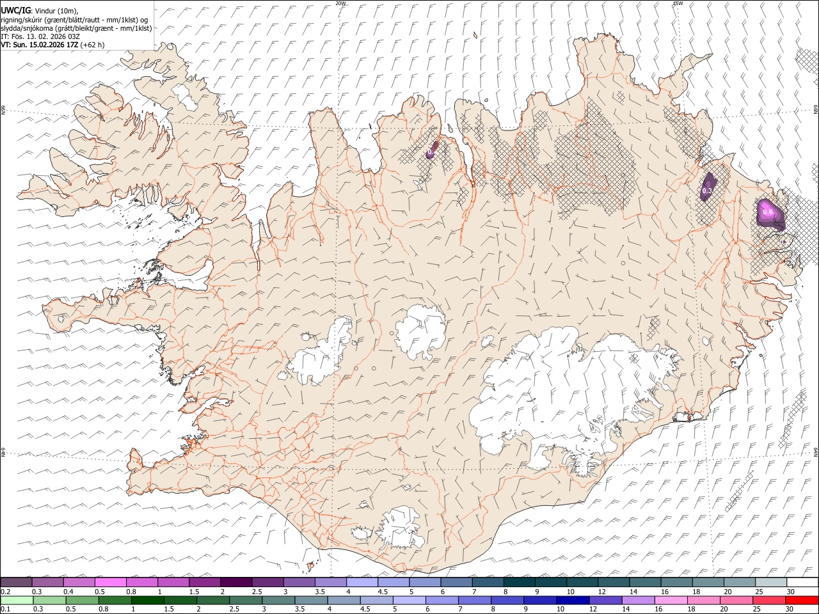Pick the 2 darkest purple upper legend swatch
Viewport: 819px width, 614px height.
236,583
